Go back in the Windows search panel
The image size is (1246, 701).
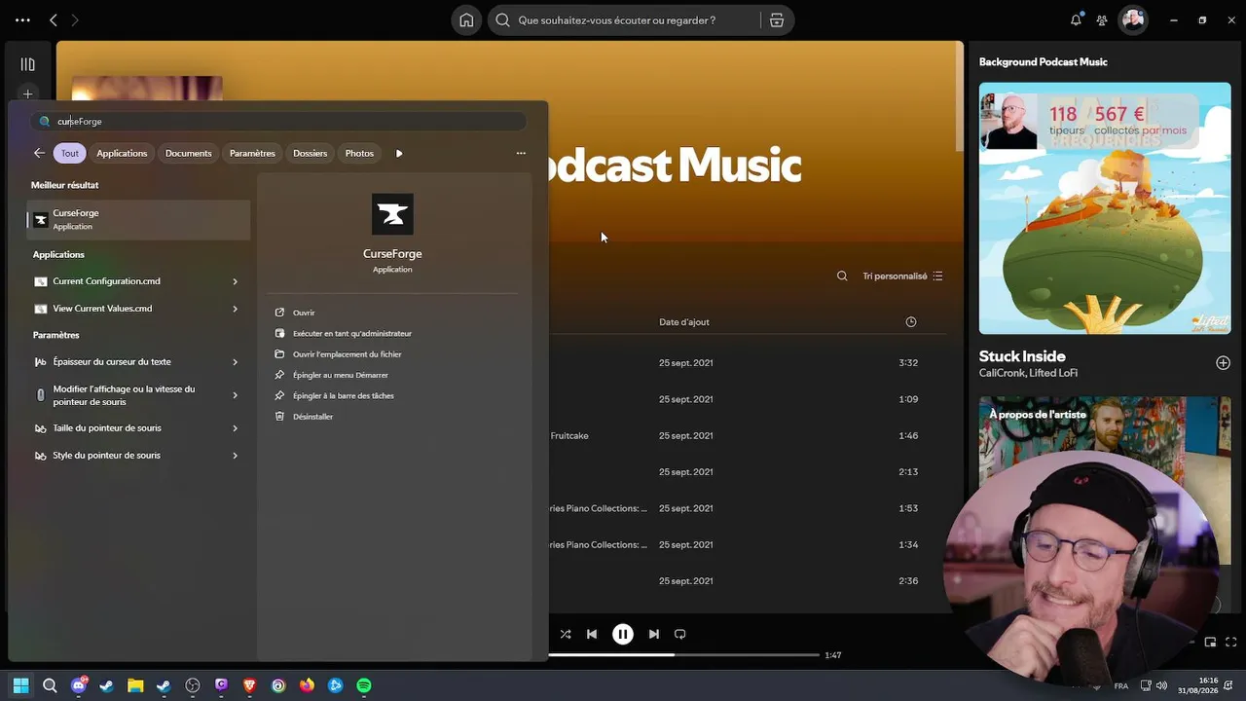[39, 153]
